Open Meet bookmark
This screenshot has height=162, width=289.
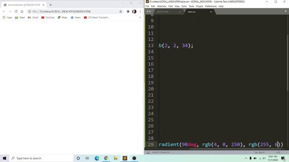click(20, 18)
